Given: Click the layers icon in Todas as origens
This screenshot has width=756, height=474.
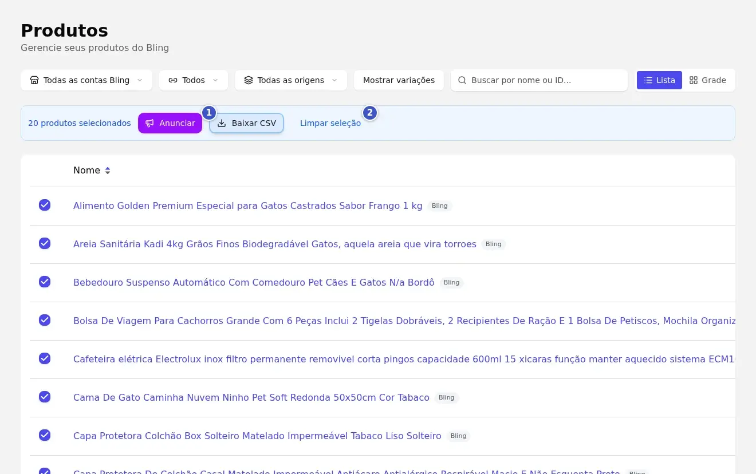Looking at the screenshot, I should 249,80.
